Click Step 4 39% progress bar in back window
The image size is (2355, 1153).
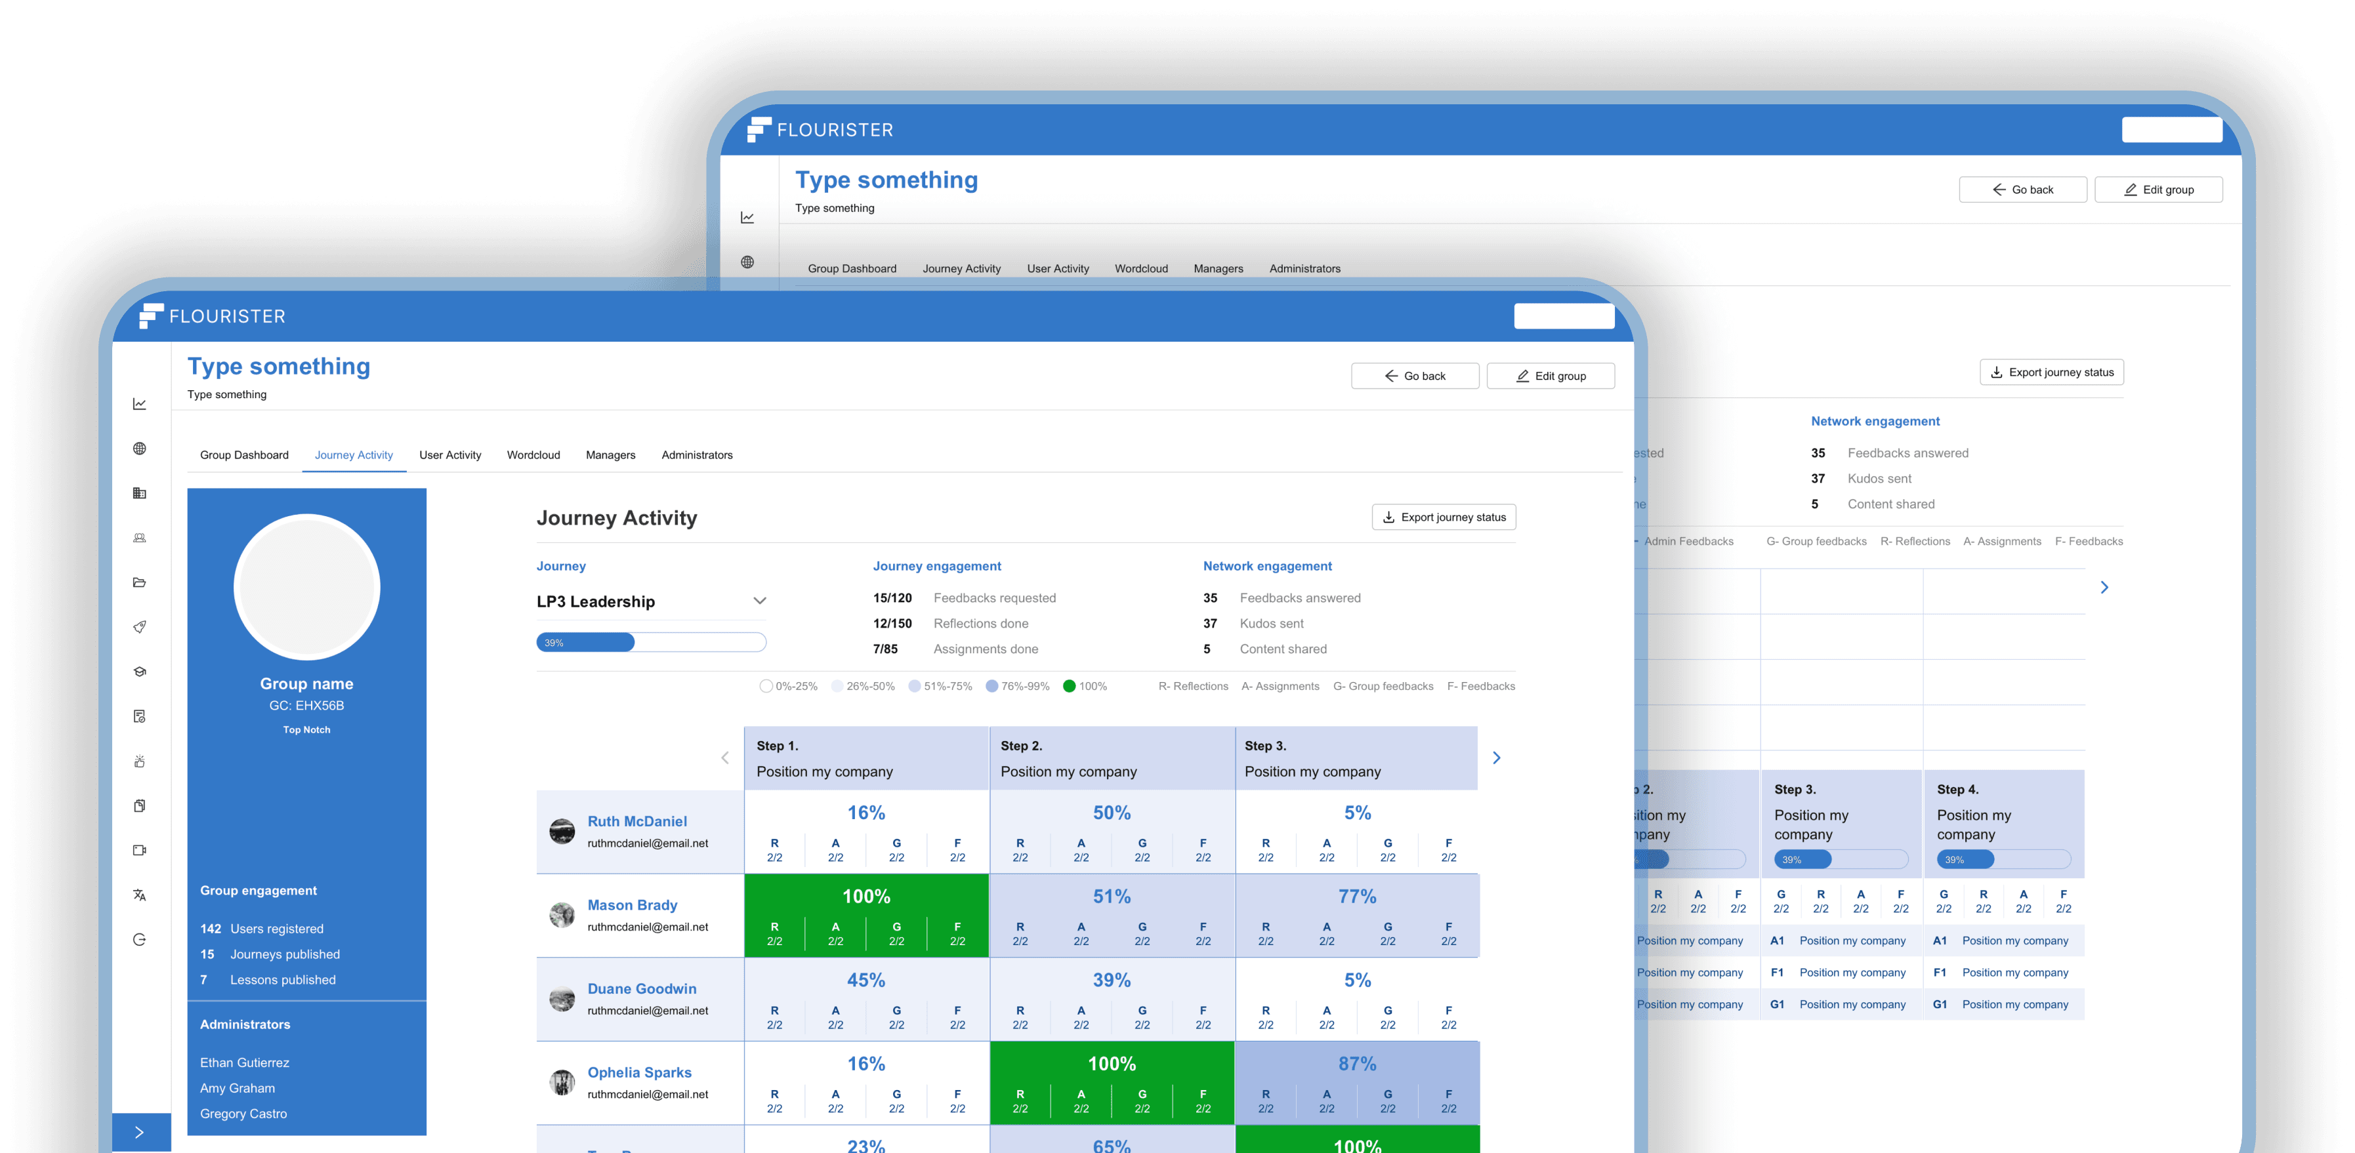(2004, 860)
